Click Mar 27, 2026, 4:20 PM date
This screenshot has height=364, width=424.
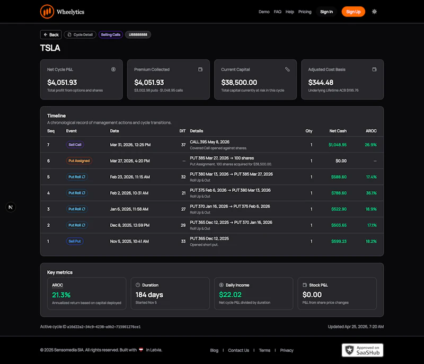point(130,161)
